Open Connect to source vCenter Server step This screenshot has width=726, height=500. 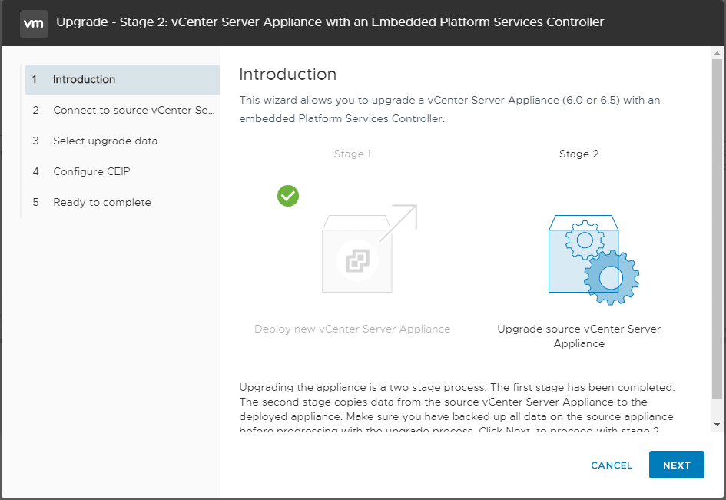[x=122, y=110]
